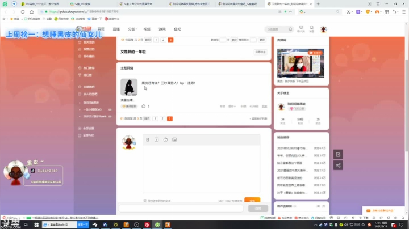Open the streamer avatar in about-host card
409x229 pixels.
point(281,106)
